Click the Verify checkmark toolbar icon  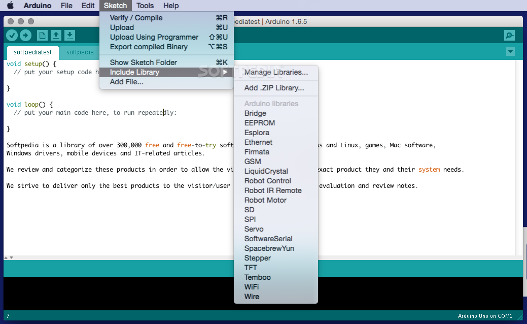click(x=12, y=35)
